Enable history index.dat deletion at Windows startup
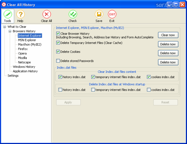Image resolution: width=187 pixels, height=144 pixels. pos(60,90)
